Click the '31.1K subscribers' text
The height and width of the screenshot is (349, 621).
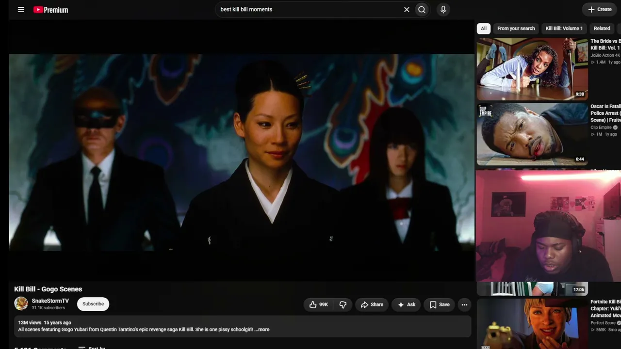(x=49, y=308)
